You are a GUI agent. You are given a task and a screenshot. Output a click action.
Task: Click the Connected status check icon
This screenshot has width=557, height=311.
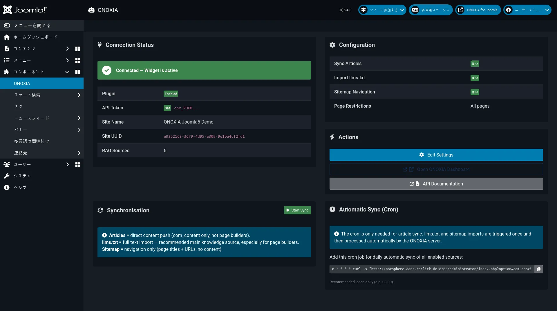click(107, 70)
